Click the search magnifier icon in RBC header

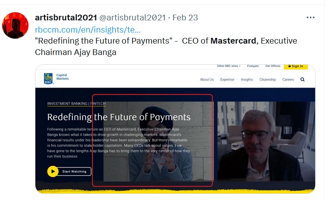[302, 79]
